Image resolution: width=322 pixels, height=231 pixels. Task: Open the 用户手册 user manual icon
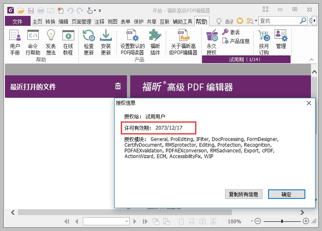coord(15,35)
